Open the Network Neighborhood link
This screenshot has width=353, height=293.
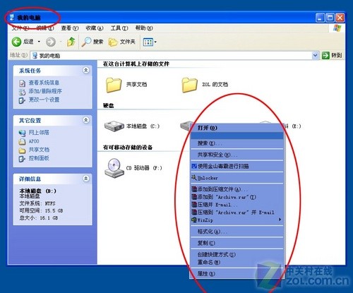pos(39,133)
